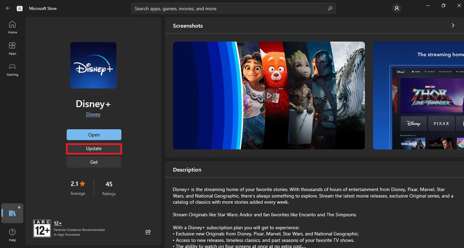Open the Help section

pos(12,234)
